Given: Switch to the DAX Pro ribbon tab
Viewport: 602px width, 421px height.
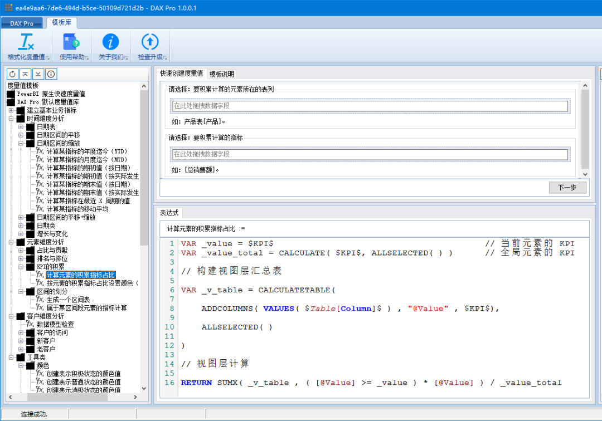Looking at the screenshot, I should point(22,23).
